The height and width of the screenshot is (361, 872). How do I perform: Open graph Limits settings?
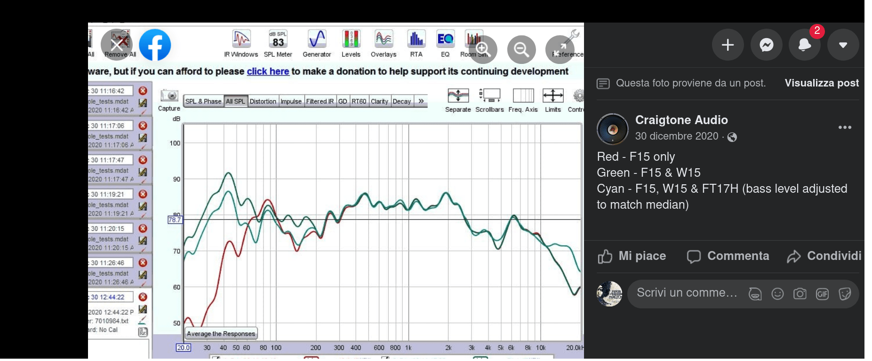[x=553, y=101]
